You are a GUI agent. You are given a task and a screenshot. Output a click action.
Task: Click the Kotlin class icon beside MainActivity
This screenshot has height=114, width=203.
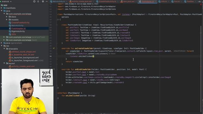[10, 25]
